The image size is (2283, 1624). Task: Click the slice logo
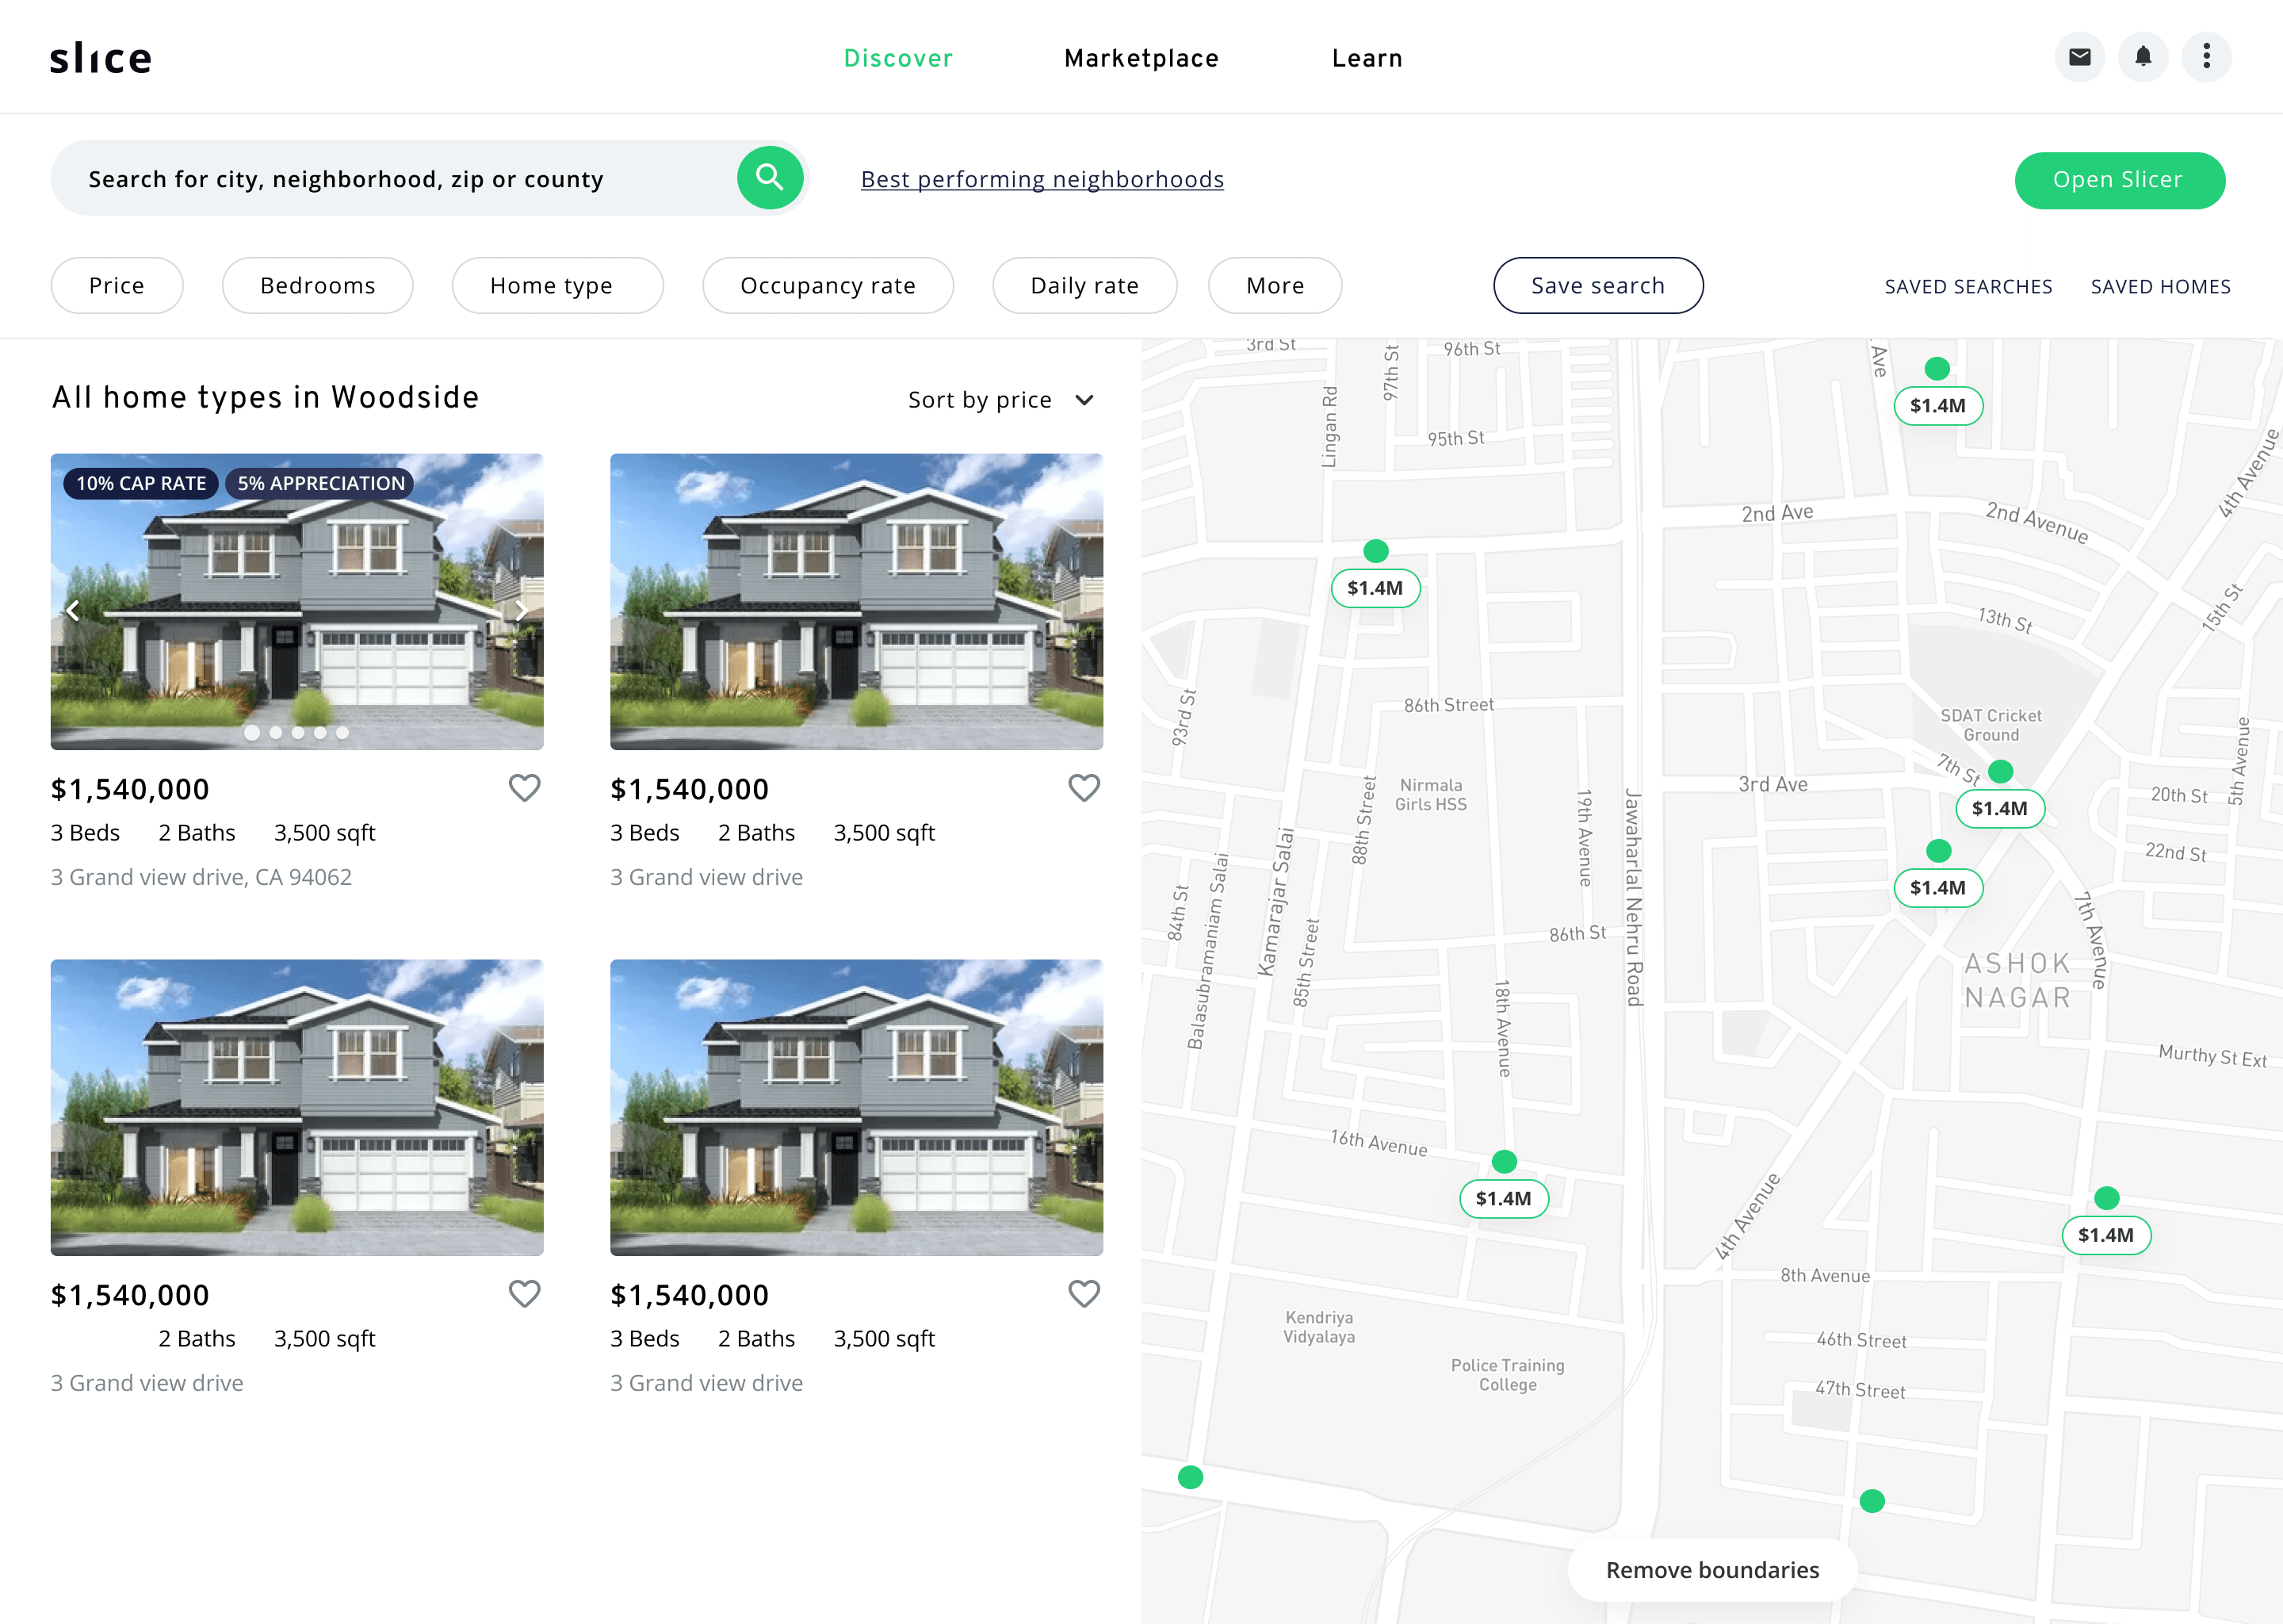[x=101, y=58]
